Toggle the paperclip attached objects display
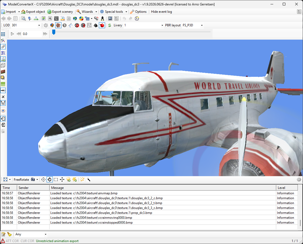The width and height of the screenshot is (303, 244). (3, 47)
